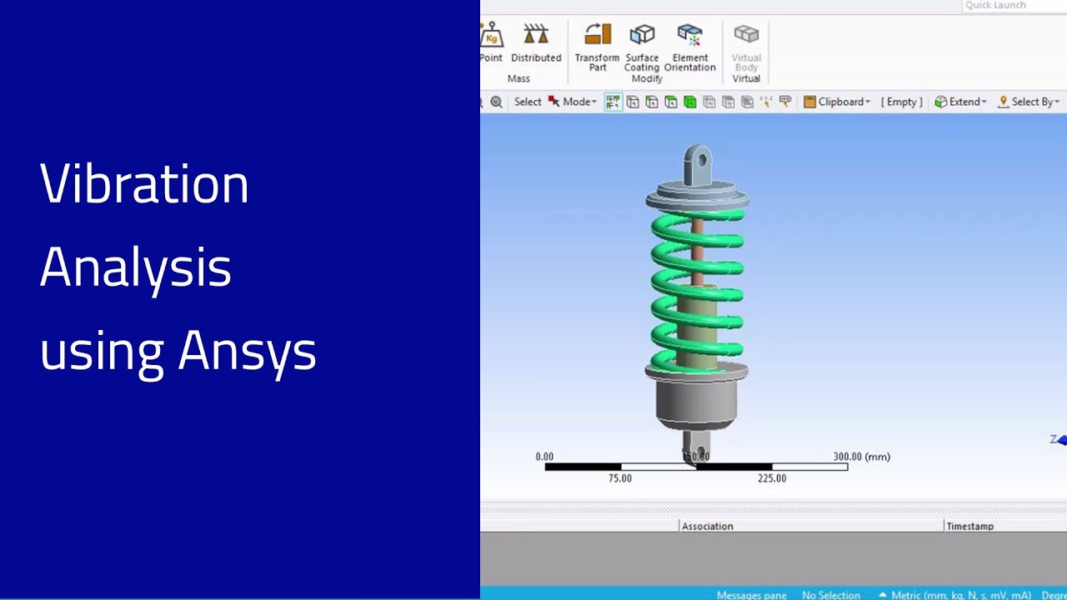Click the green body selection filter icon
1067x600 pixels.
pyautogui.click(x=689, y=102)
